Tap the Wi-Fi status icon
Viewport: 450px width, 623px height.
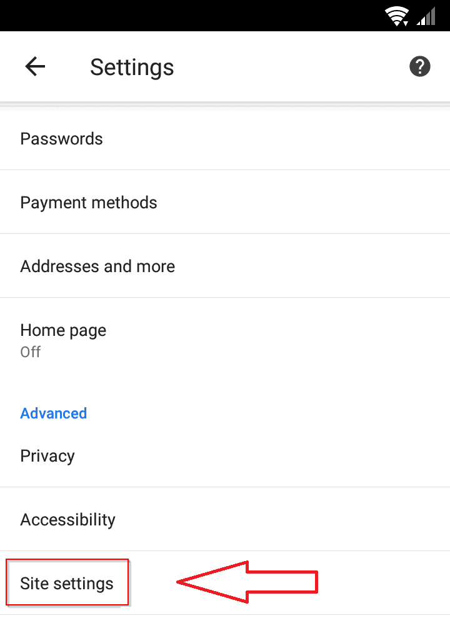pos(397,16)
